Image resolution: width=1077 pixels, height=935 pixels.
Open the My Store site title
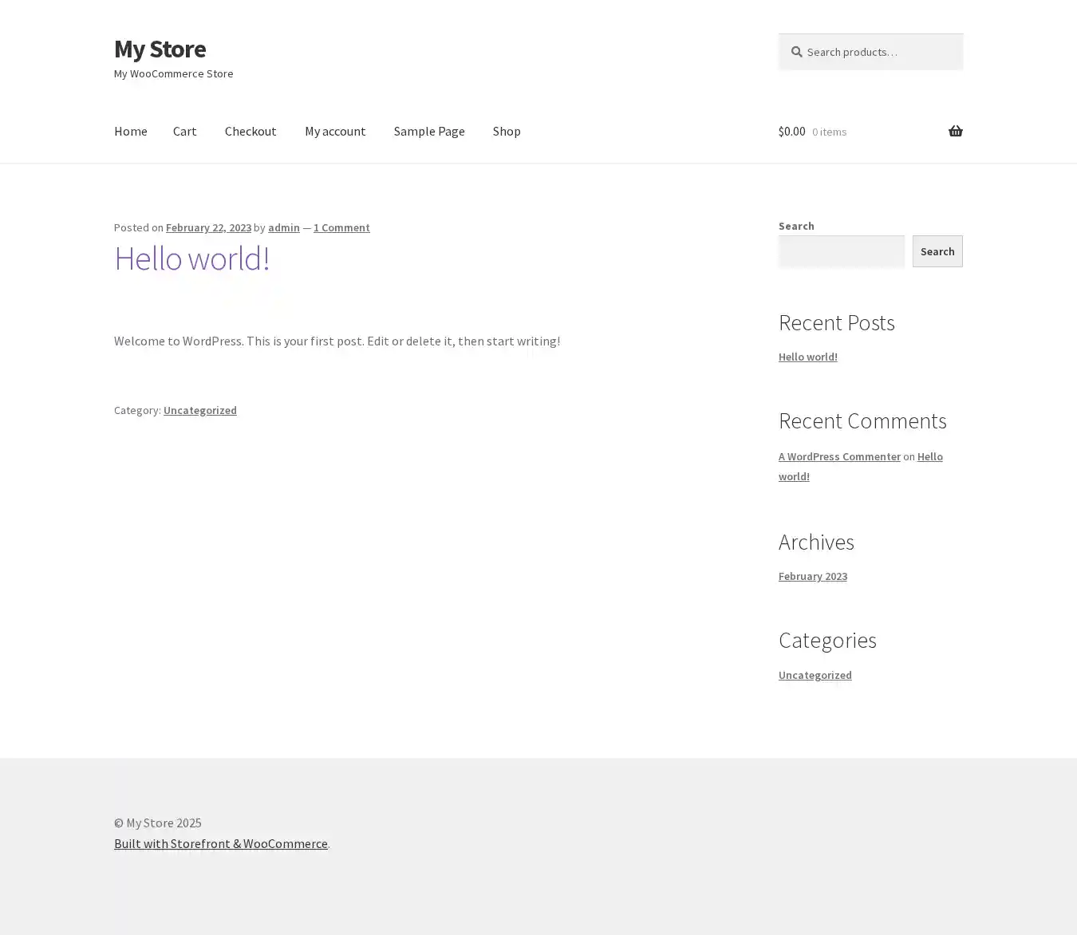[x=160, y=49]
